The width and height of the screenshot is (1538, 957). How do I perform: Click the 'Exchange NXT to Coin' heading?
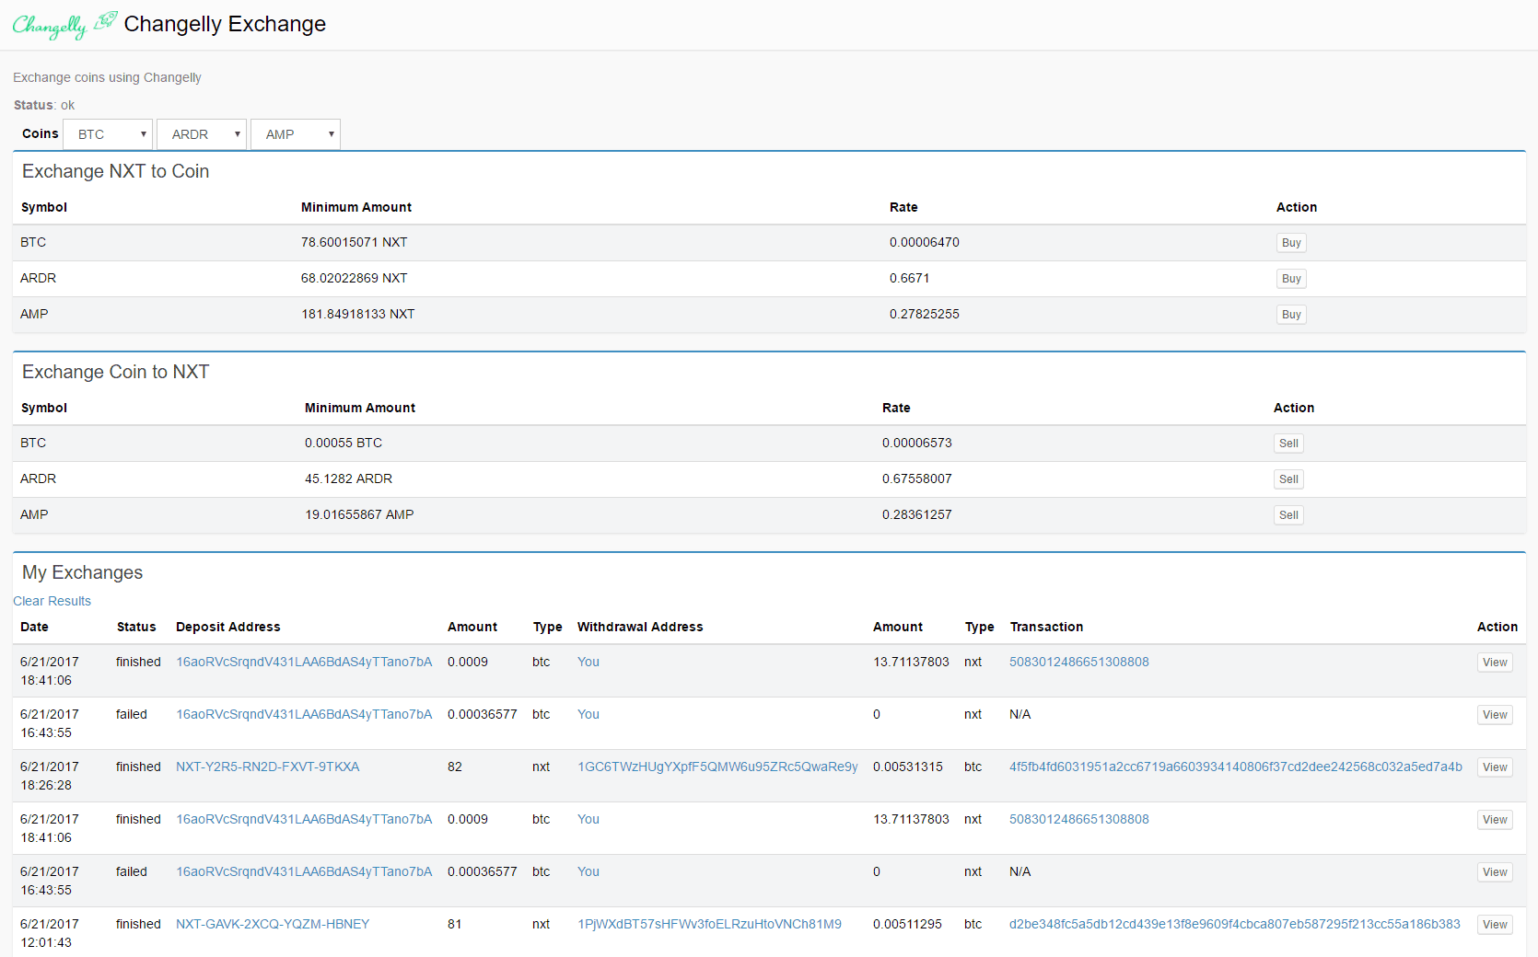point(116,171)
